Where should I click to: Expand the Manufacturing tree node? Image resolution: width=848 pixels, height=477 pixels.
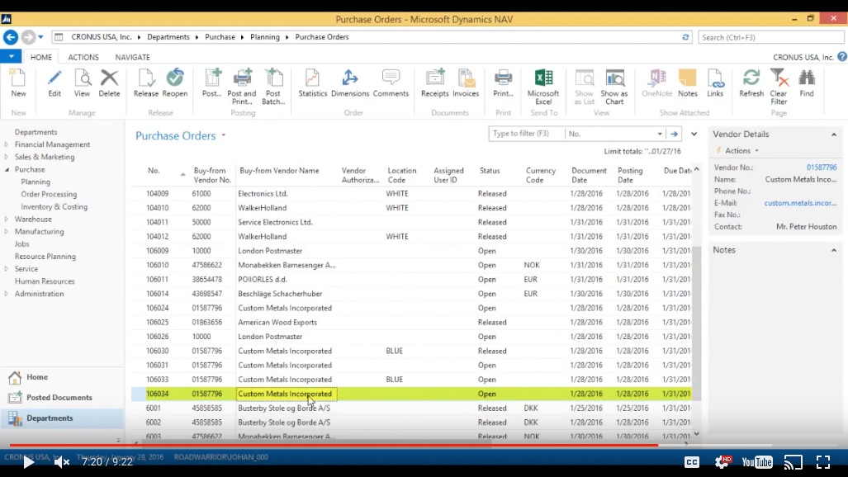7,231
